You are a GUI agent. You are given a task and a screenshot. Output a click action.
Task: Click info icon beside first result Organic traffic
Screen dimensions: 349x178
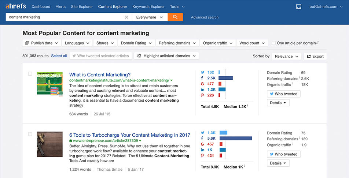(292, 84)
